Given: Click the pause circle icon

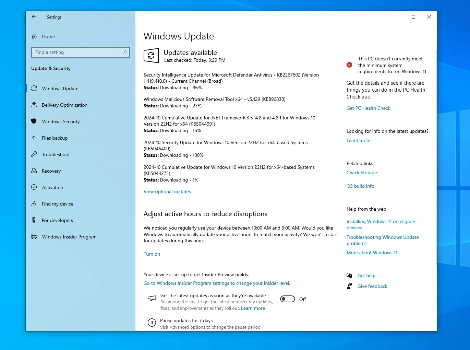Looking at the screenshot, I should (152, 323).
